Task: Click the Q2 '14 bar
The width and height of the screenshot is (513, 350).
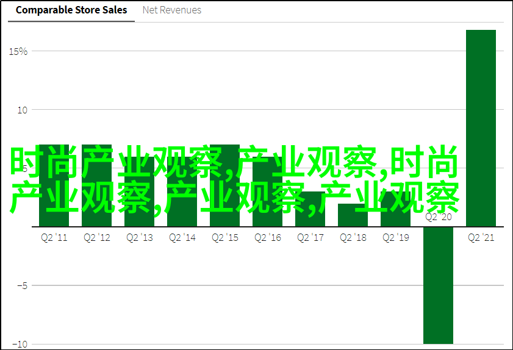Action: coord(182,191)
